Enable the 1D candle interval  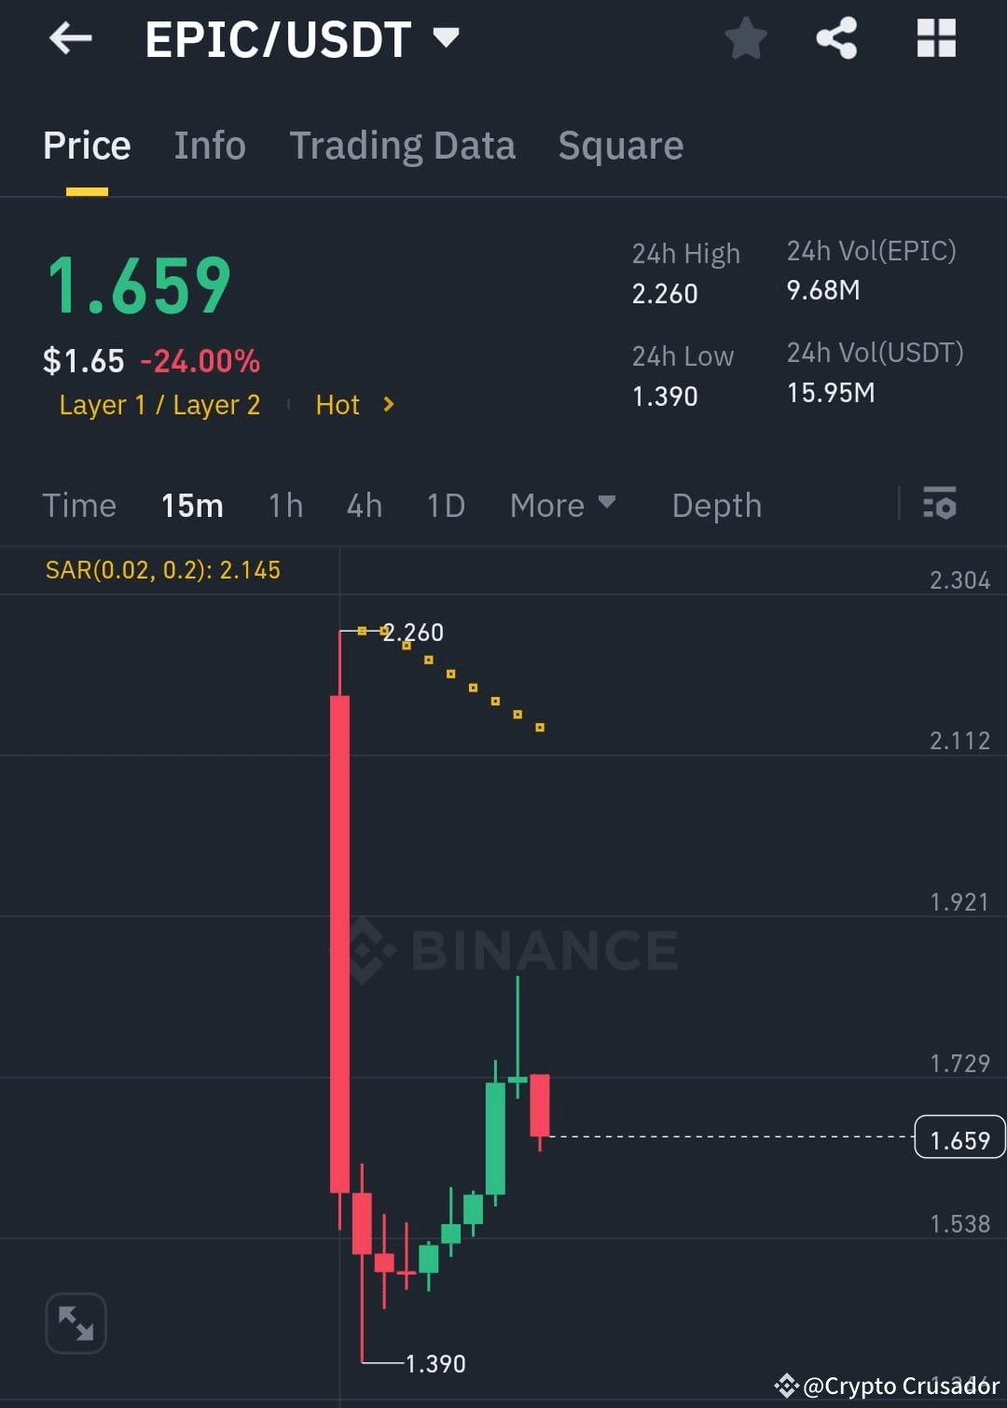pos(445,505)
